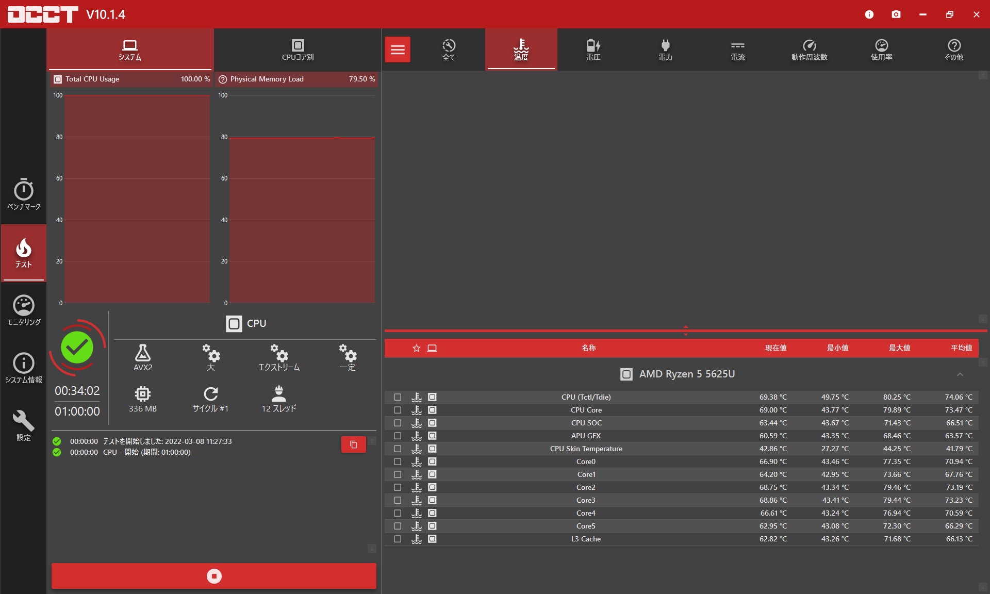Switch to the システム tab
Viewport: 990px width, 594px height.
pyautogui.click(x=130, y=50)
